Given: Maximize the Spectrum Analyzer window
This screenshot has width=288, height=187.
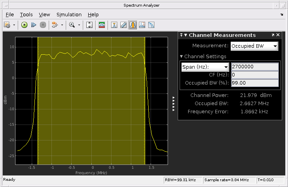Looking at the screenshot, I should [x=283, y=5].
